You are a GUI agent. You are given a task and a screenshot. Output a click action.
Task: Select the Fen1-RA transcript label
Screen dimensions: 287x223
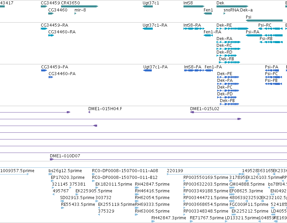tap(212, 32)
